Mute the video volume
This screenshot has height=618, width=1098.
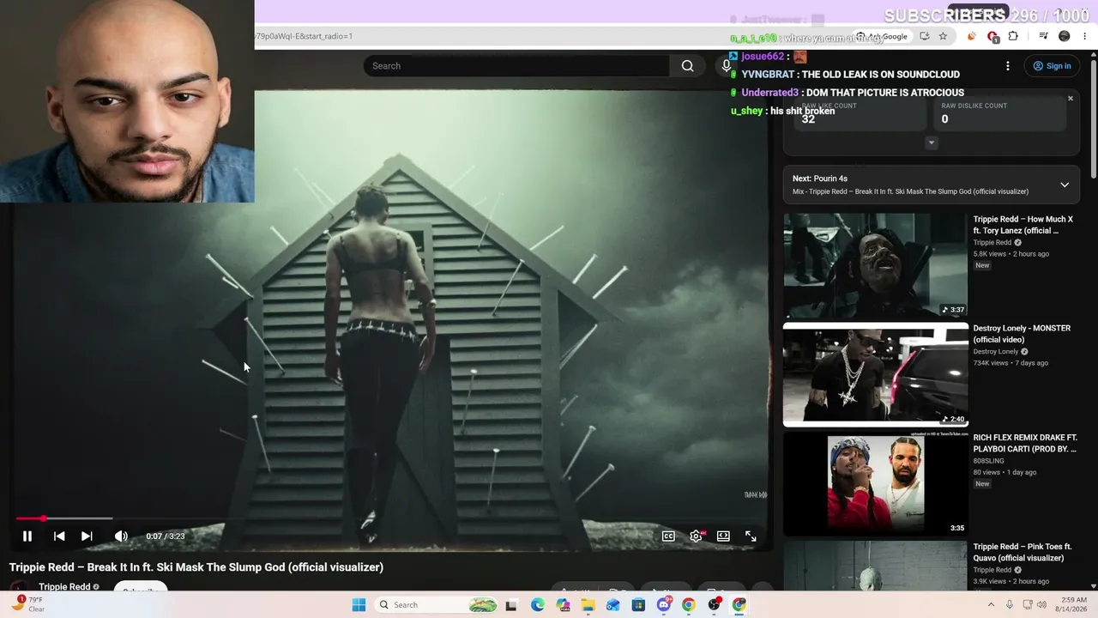tap(121, 536)
